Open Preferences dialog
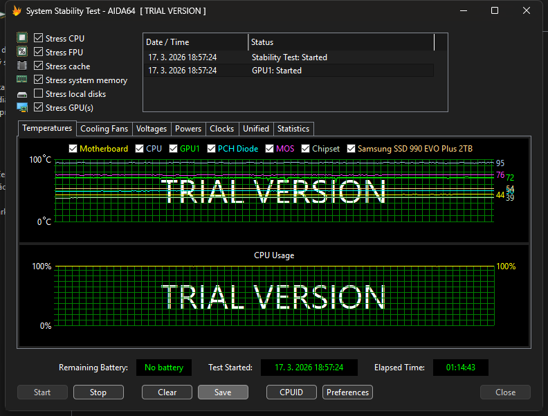The width and height of the screenshot is (548, 416). coord(347,392)
